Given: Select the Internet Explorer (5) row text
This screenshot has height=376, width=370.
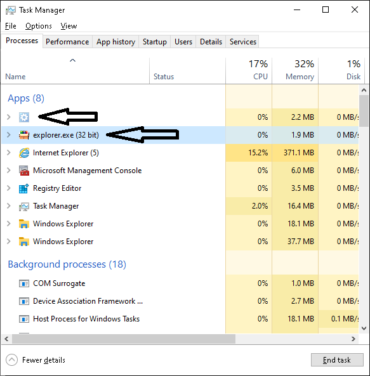Looking at the screenshot, I should pos(66,153).
